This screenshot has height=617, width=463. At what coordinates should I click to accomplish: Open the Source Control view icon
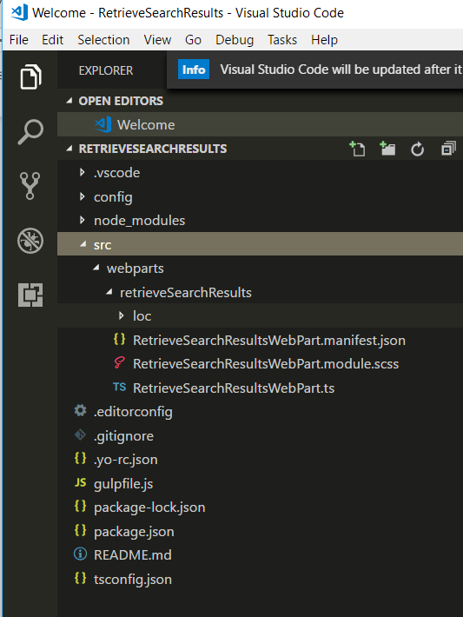coord(30,186)
